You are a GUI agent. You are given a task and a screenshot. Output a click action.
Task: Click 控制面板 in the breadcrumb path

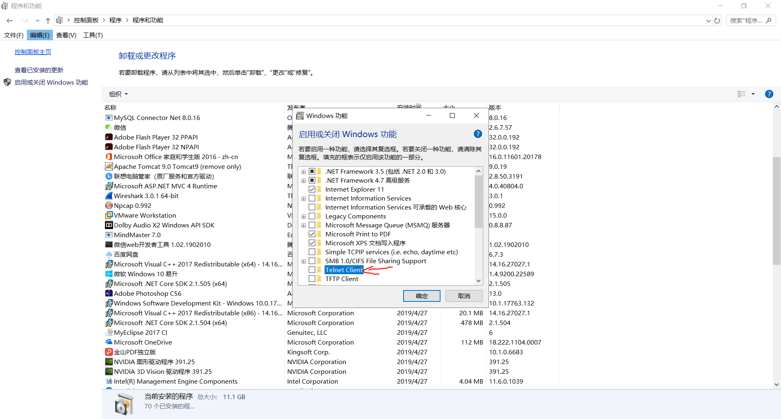click(x=86, y=20)
